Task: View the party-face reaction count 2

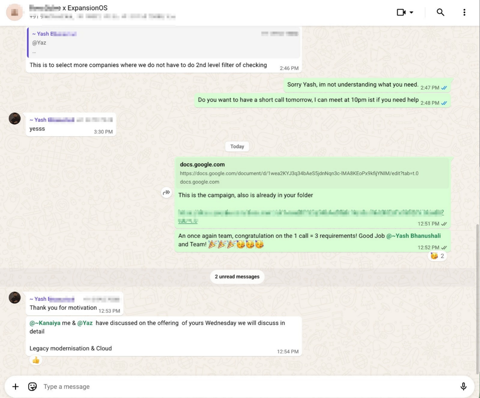Action: (x=437, y=256)
